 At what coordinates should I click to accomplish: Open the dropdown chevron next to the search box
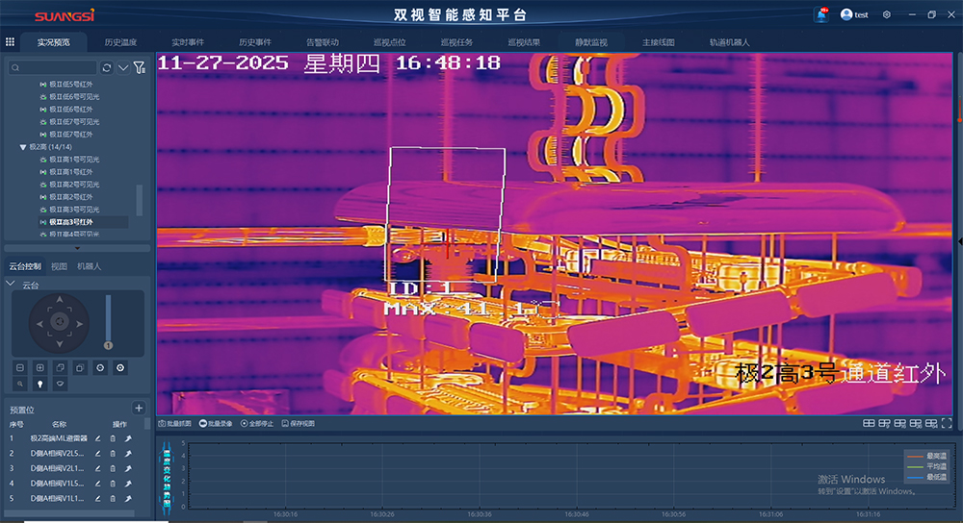[122, 67]
